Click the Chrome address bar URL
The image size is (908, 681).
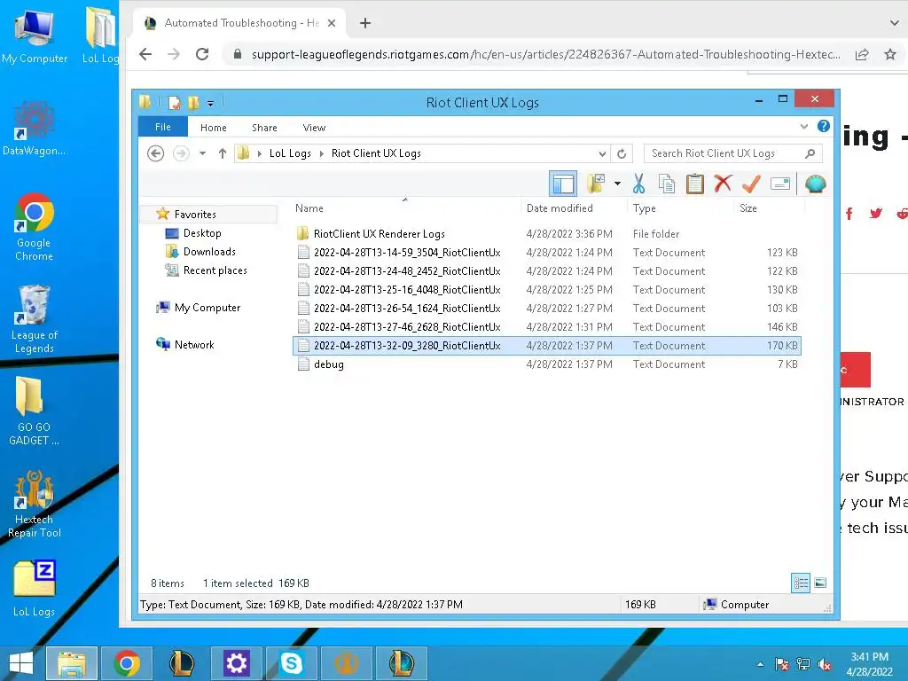point(545,54)
